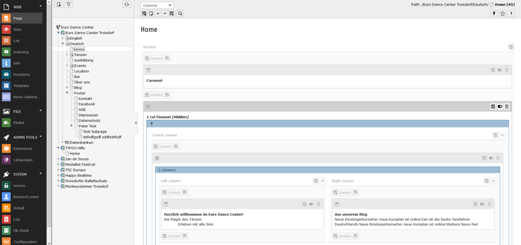521x245 pixels.
Task: Collapse the Left column with chevron
Action: pyautogui.click(x=323, y=181)
